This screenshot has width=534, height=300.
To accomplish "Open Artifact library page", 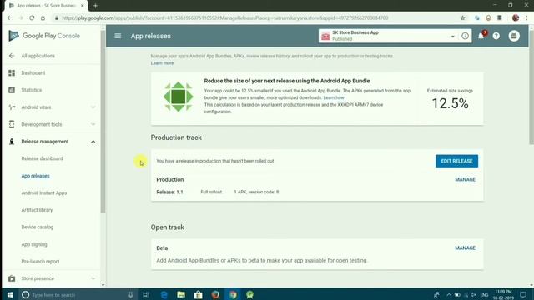I will point(37,210).
